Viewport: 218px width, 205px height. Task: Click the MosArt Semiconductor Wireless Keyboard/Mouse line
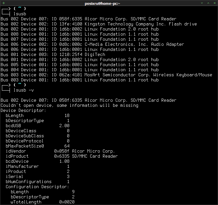(106, 75)
